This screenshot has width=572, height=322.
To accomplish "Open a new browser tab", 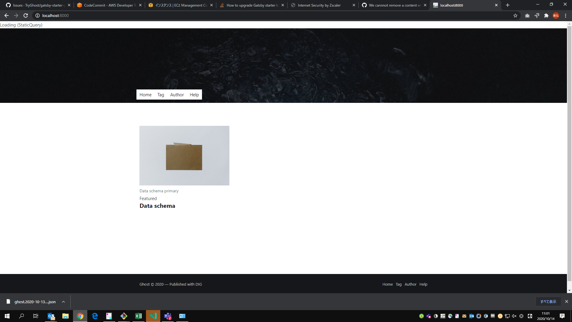I will click(x=508, y=5).
